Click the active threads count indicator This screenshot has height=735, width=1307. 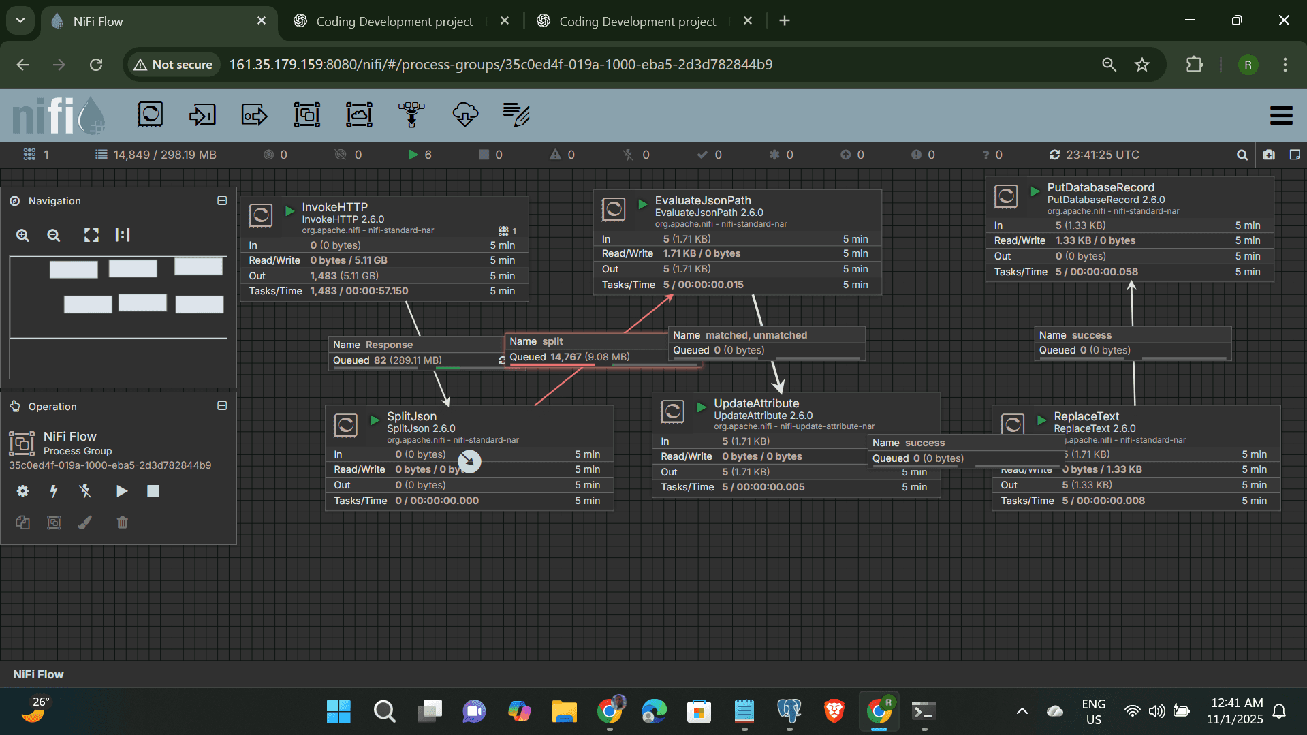pyautogui.click(x=36, y=155)
